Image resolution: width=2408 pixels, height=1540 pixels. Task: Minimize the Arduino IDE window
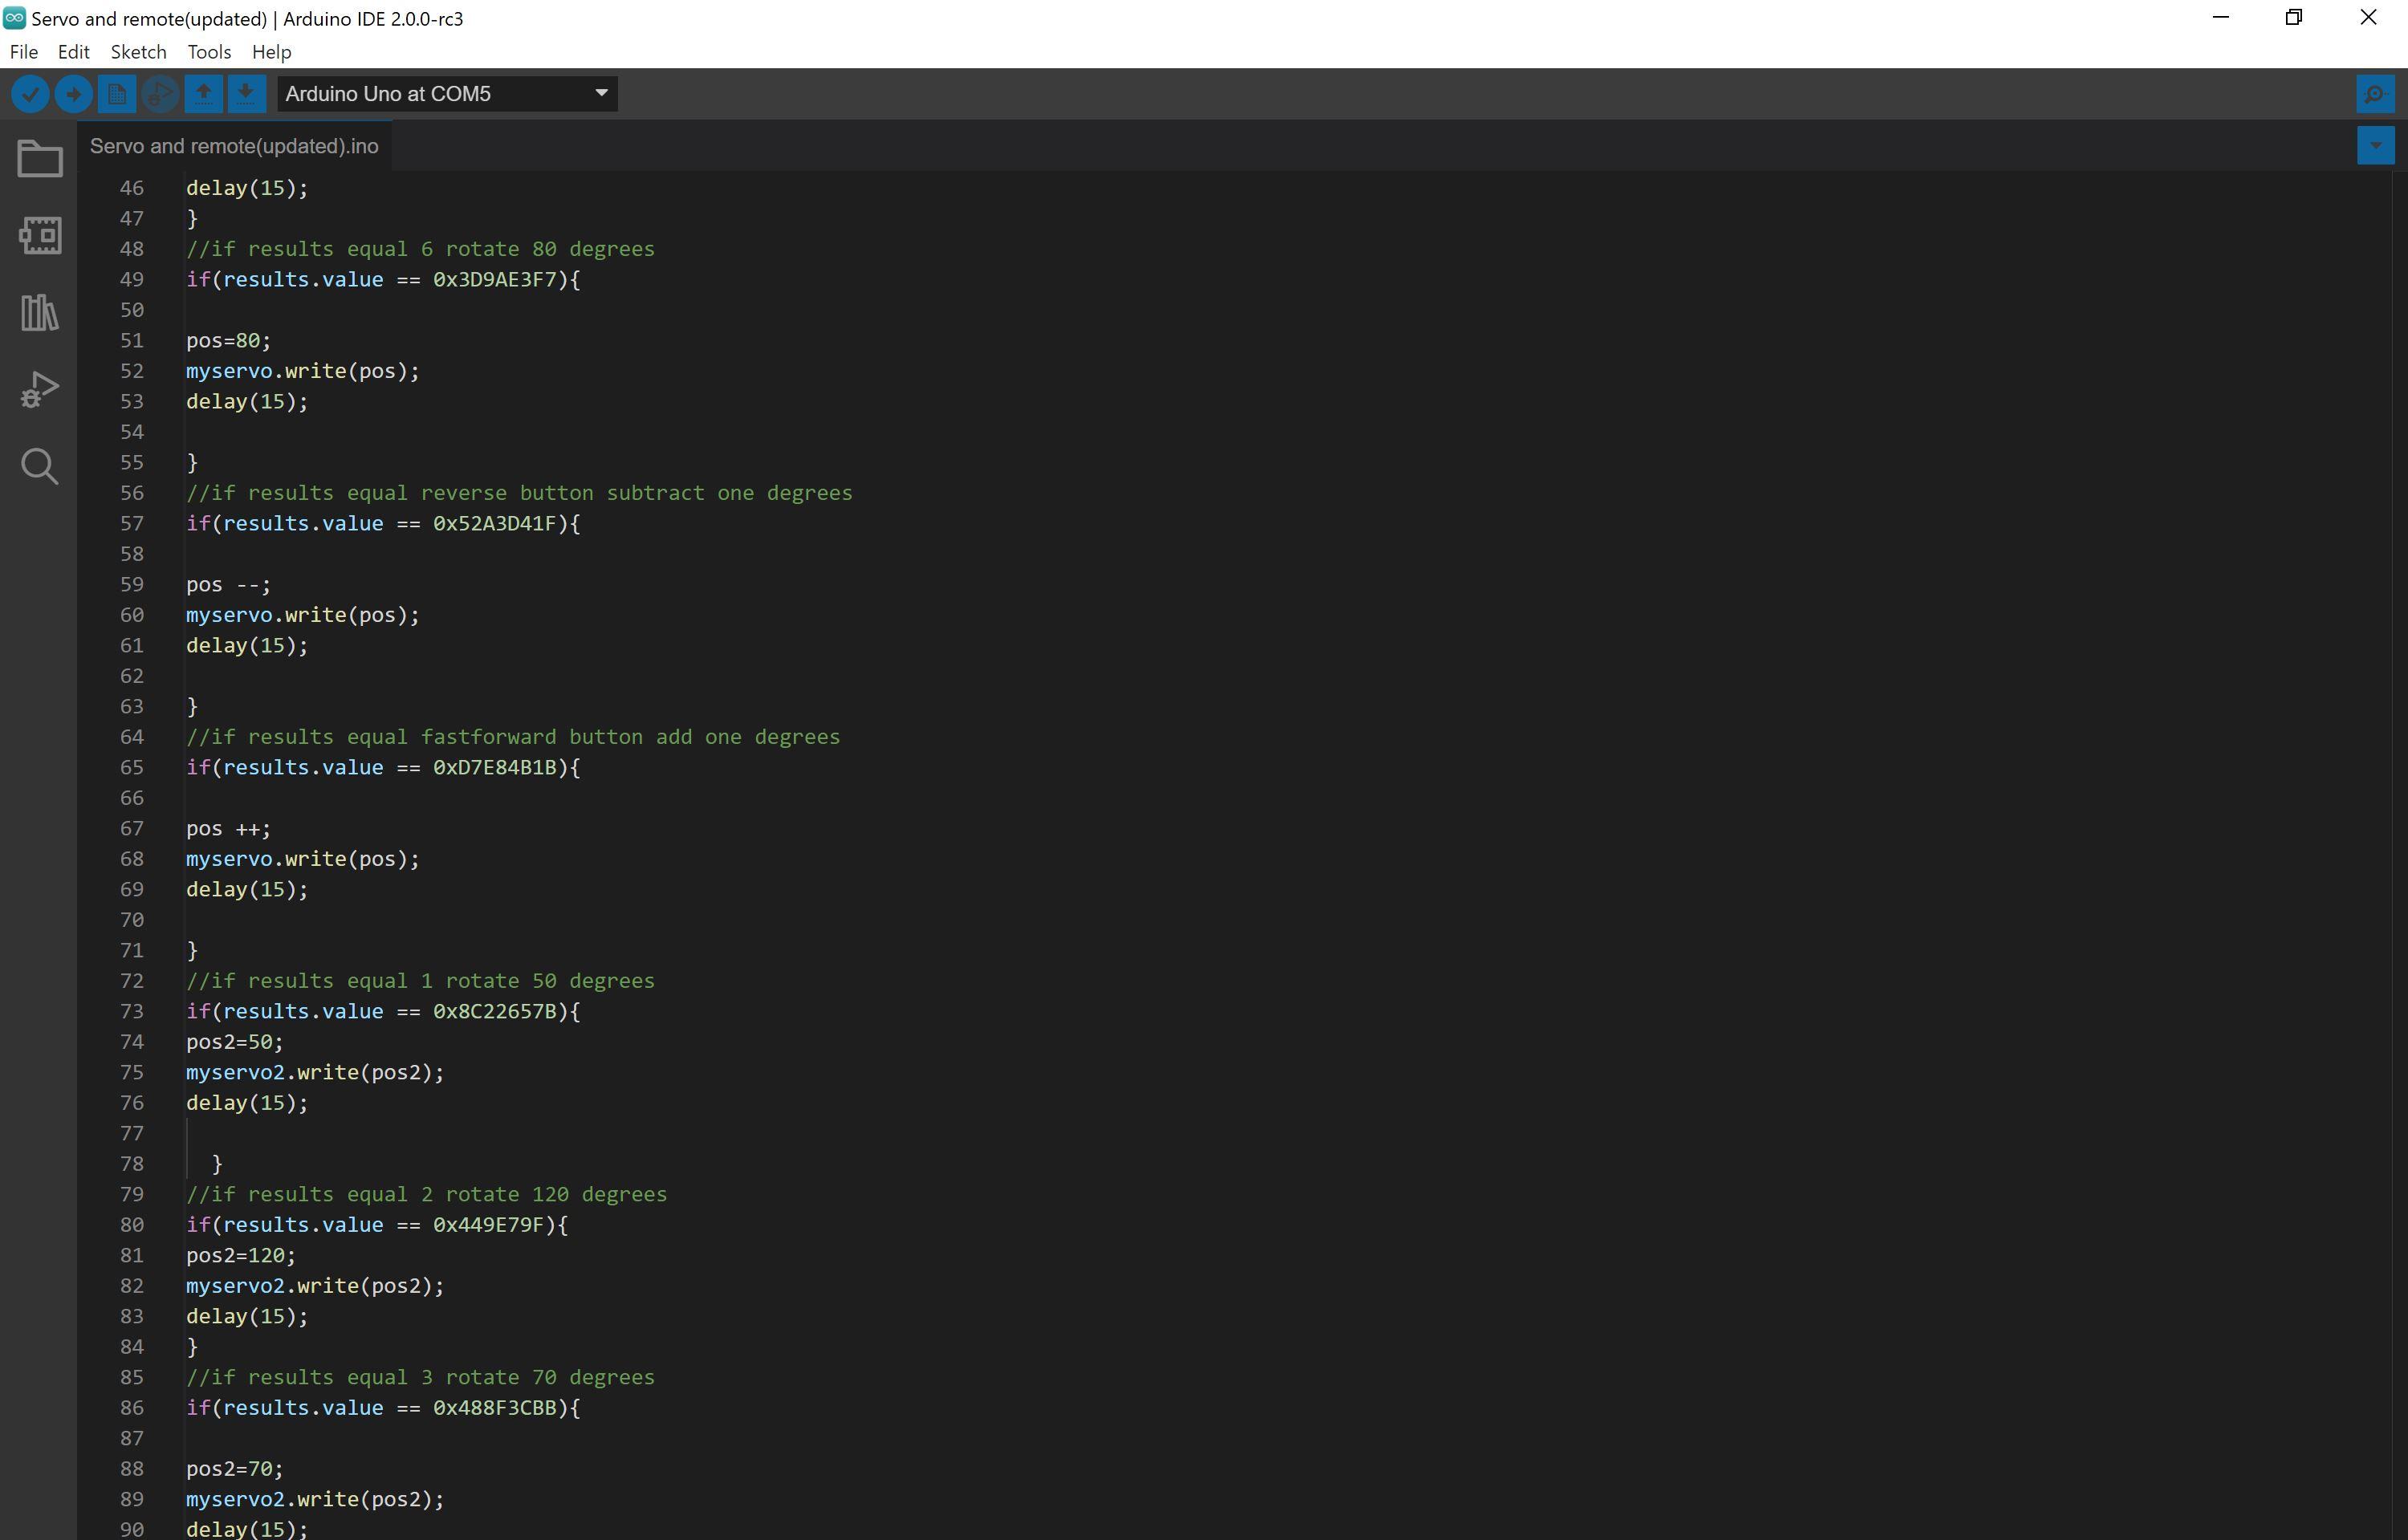(2221, 18)
